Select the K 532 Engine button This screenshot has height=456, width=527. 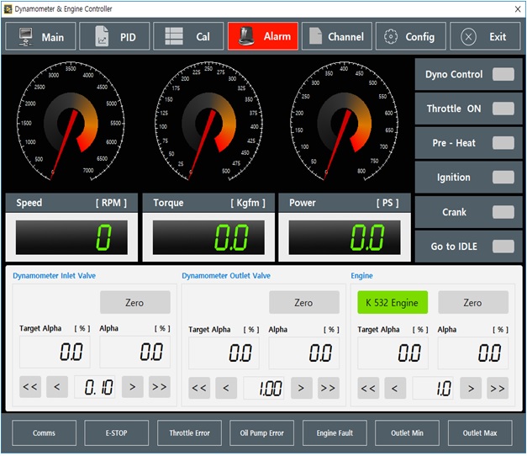tap(393, 303)
